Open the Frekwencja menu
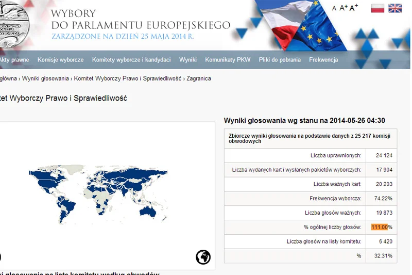This screenshot has width=412, height=275. pyautogui.click(x=323, y=60)
